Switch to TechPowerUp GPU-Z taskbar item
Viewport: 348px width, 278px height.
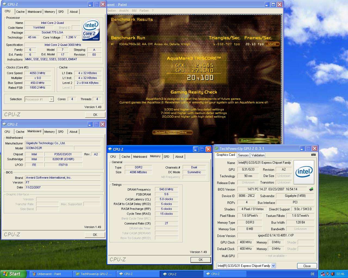click(x=95, y=274)
